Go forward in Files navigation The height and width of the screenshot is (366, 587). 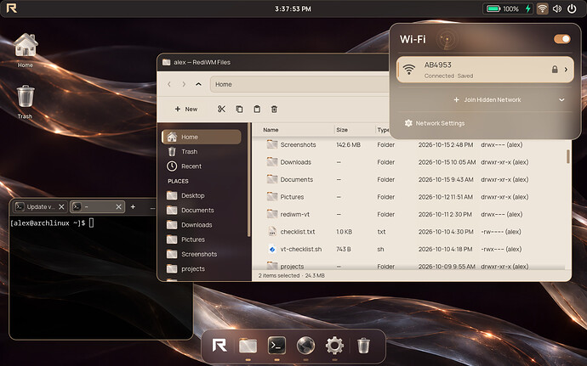(x=184, y=84)
